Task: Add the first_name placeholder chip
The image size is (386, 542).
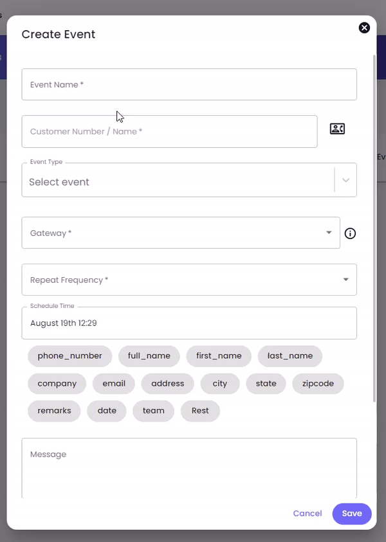Action: (219, 356)
